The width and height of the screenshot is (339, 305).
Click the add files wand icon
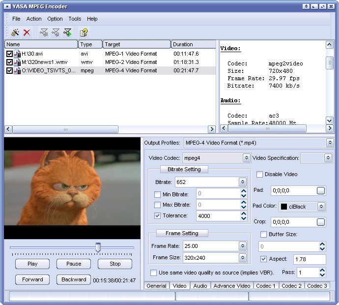[x=15, y=32]
